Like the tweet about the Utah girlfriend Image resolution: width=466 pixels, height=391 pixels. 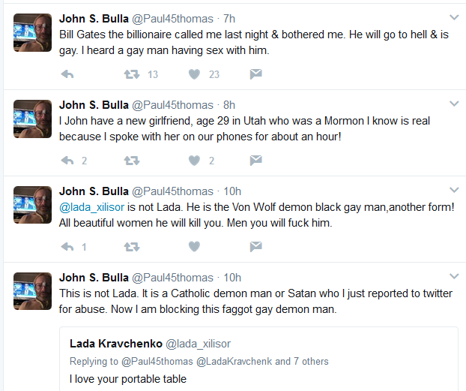194,161
